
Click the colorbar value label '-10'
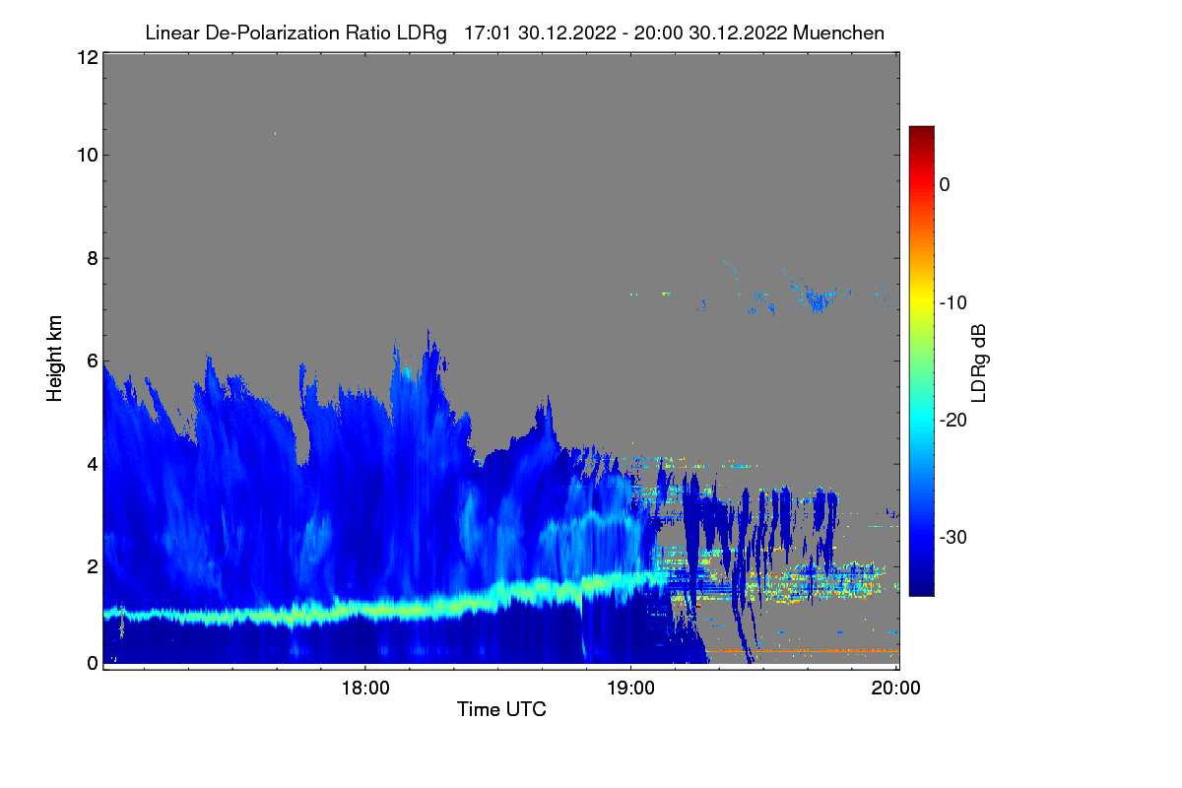[x=952, y=302]
